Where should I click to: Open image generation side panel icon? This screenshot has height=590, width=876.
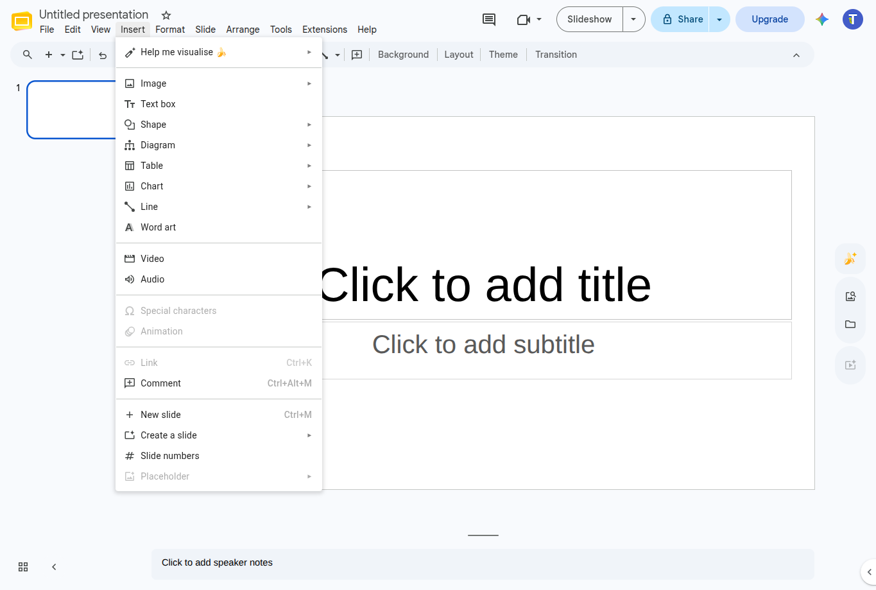850,296
